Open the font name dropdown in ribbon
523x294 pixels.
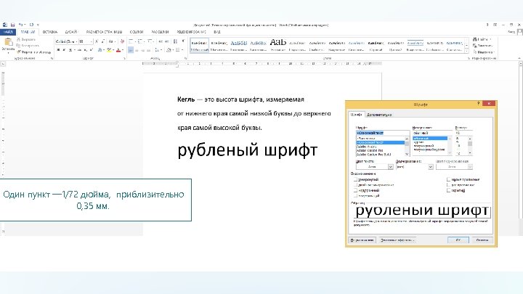(76, 41)
